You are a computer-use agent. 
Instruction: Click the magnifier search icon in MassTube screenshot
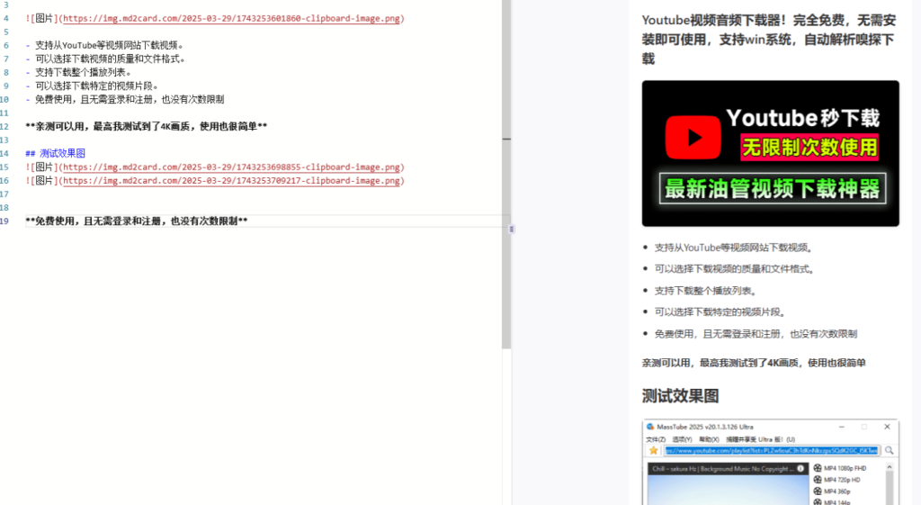(x=890, y=450)
